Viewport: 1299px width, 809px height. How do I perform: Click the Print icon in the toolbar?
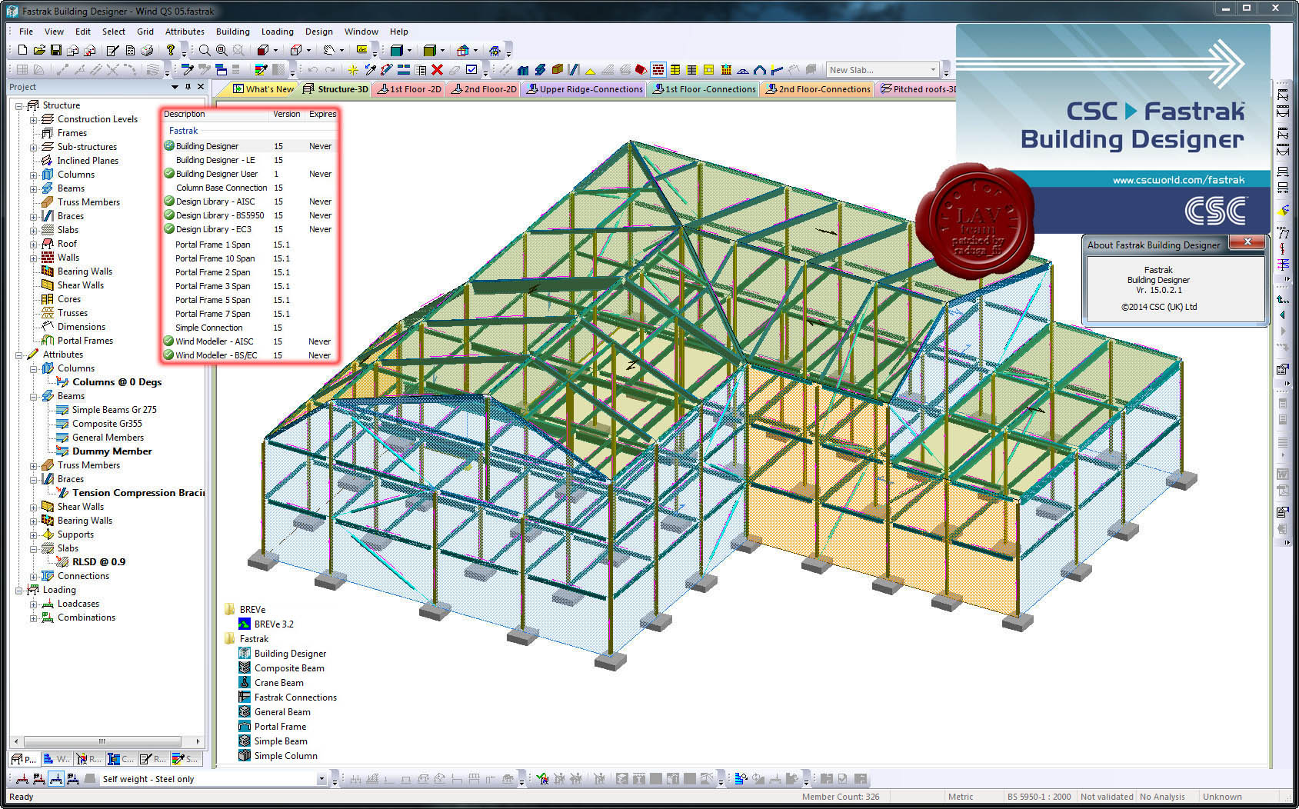coord(146,50)
